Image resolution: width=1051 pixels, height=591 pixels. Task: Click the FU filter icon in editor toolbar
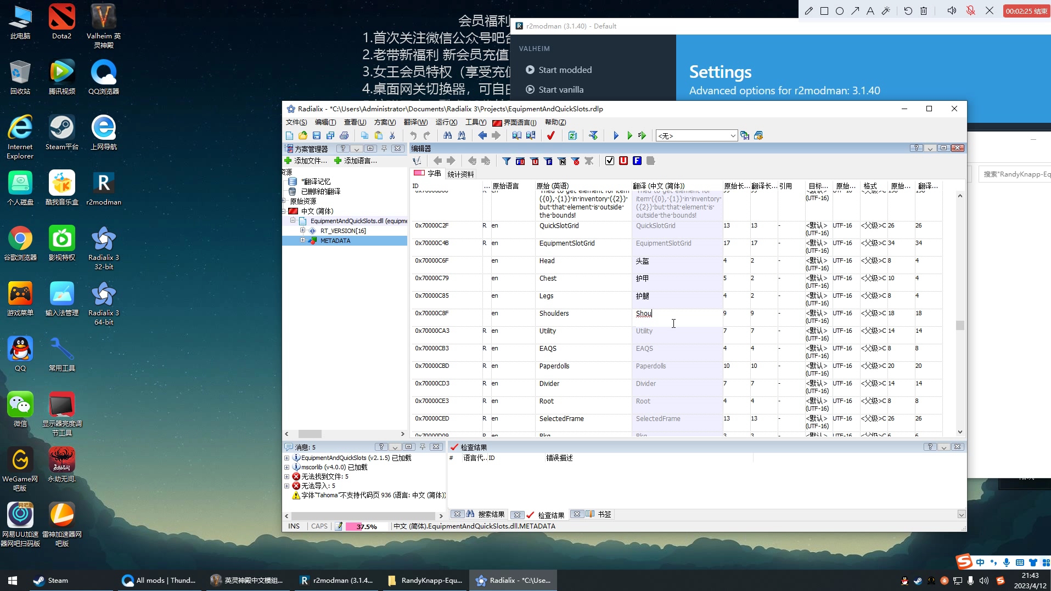[x=520, y=161]
